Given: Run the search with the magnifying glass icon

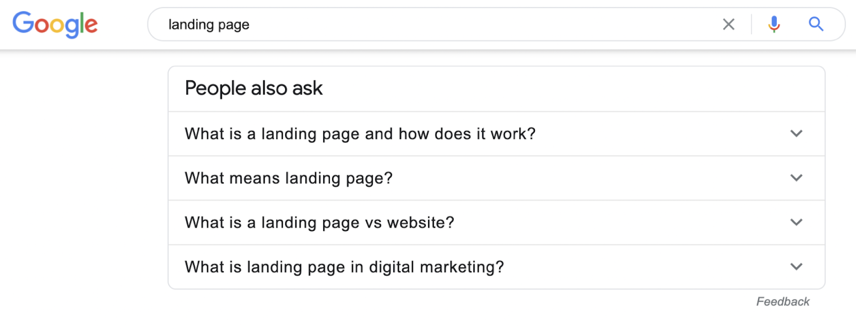Looking at the screenshot, I should [816, 24].
